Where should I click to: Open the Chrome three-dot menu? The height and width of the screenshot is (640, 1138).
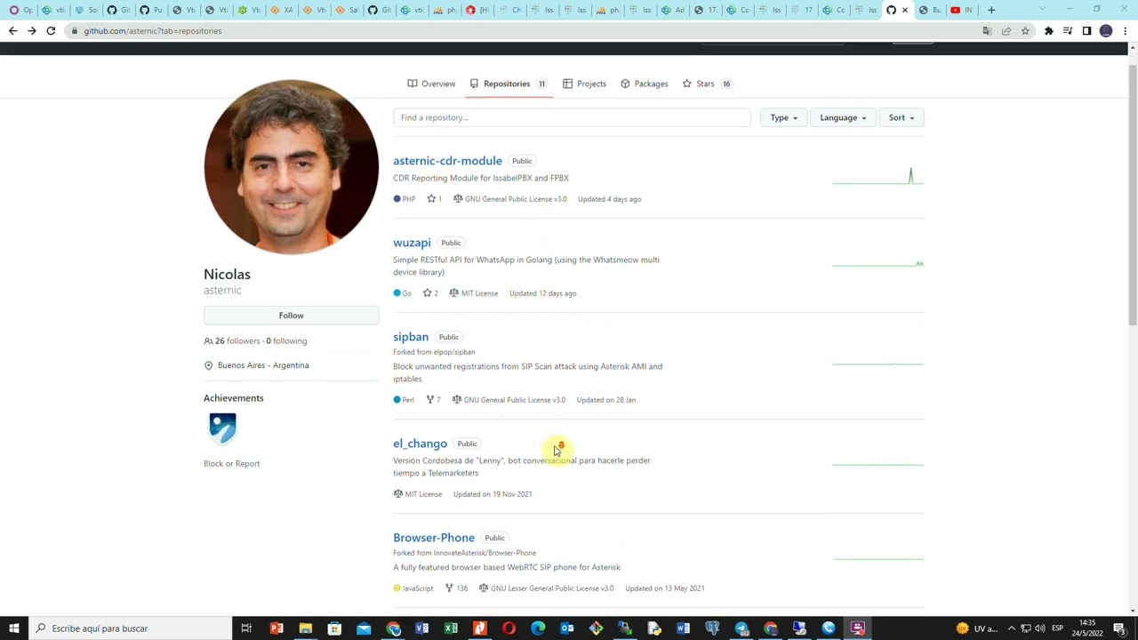click(x=1125, y=31)
